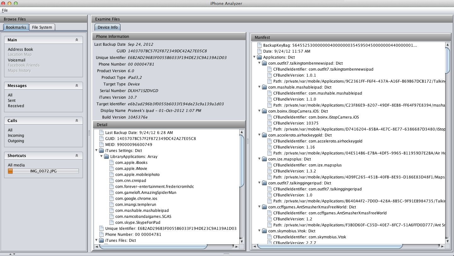Click folder icon of iTunes Files
The width and height of the screenshot is (454, 256).
coord(102,241)
